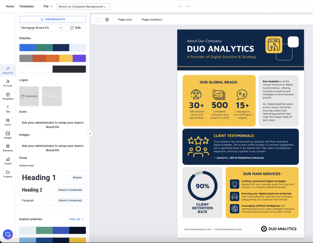The height and width of the screenshot is (243, 313).
Task: Toggle the hatched pattern background icon
Action: (107, 20)
